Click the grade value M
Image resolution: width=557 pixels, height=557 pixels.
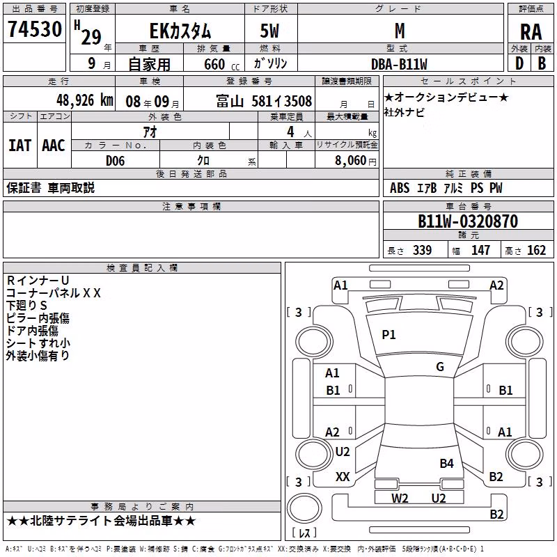pos(400,31)
